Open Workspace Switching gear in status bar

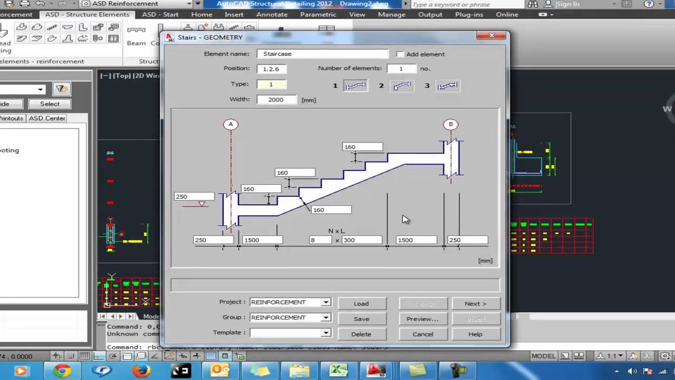[x=665, y=356]
